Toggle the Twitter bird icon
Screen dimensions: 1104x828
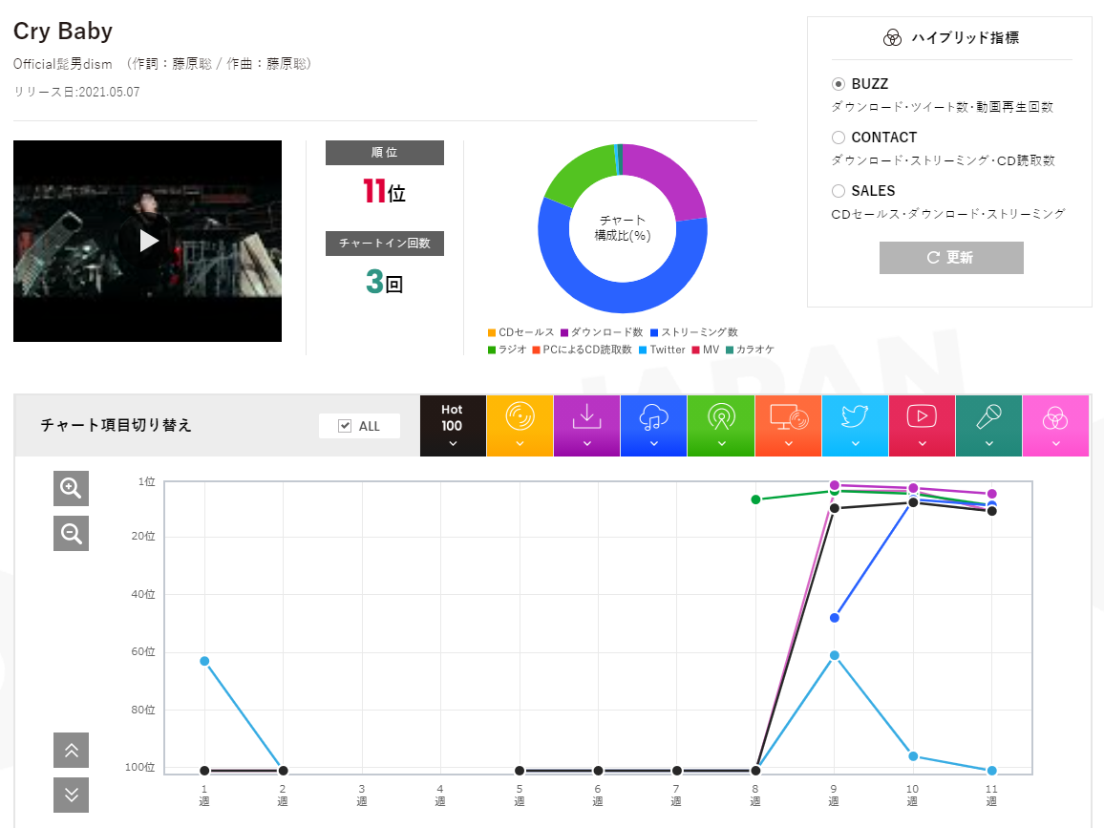855,416
